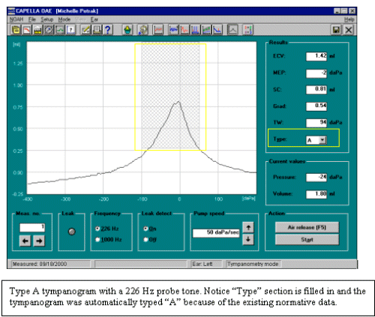Click the red decaying curve toolbar icon
The image size is (375, 317).
(184, 30)
